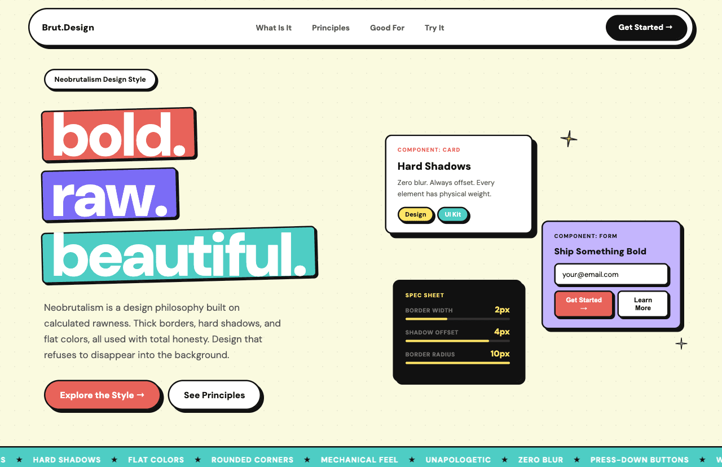Click Get Started in the navbar
The height and width of the screenshot is (467, 722).
[646, 27]
